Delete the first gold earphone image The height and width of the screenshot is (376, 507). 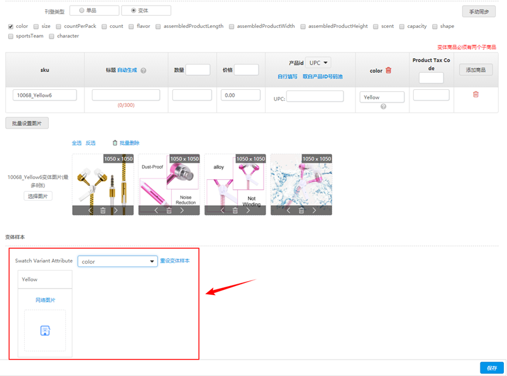tap(103, 210)
